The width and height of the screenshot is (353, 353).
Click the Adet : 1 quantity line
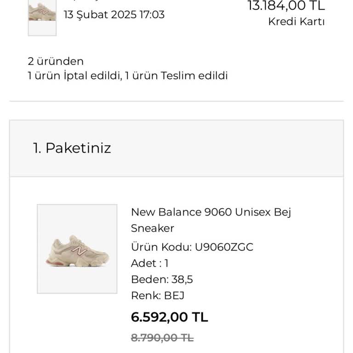(x=150, y=263)
